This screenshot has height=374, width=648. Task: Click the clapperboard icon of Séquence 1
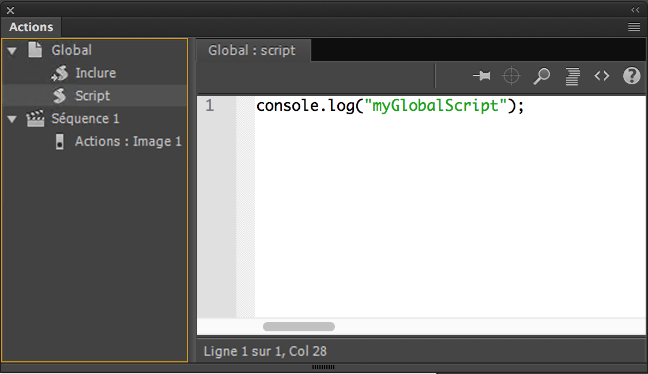click(x=35, y=118)
